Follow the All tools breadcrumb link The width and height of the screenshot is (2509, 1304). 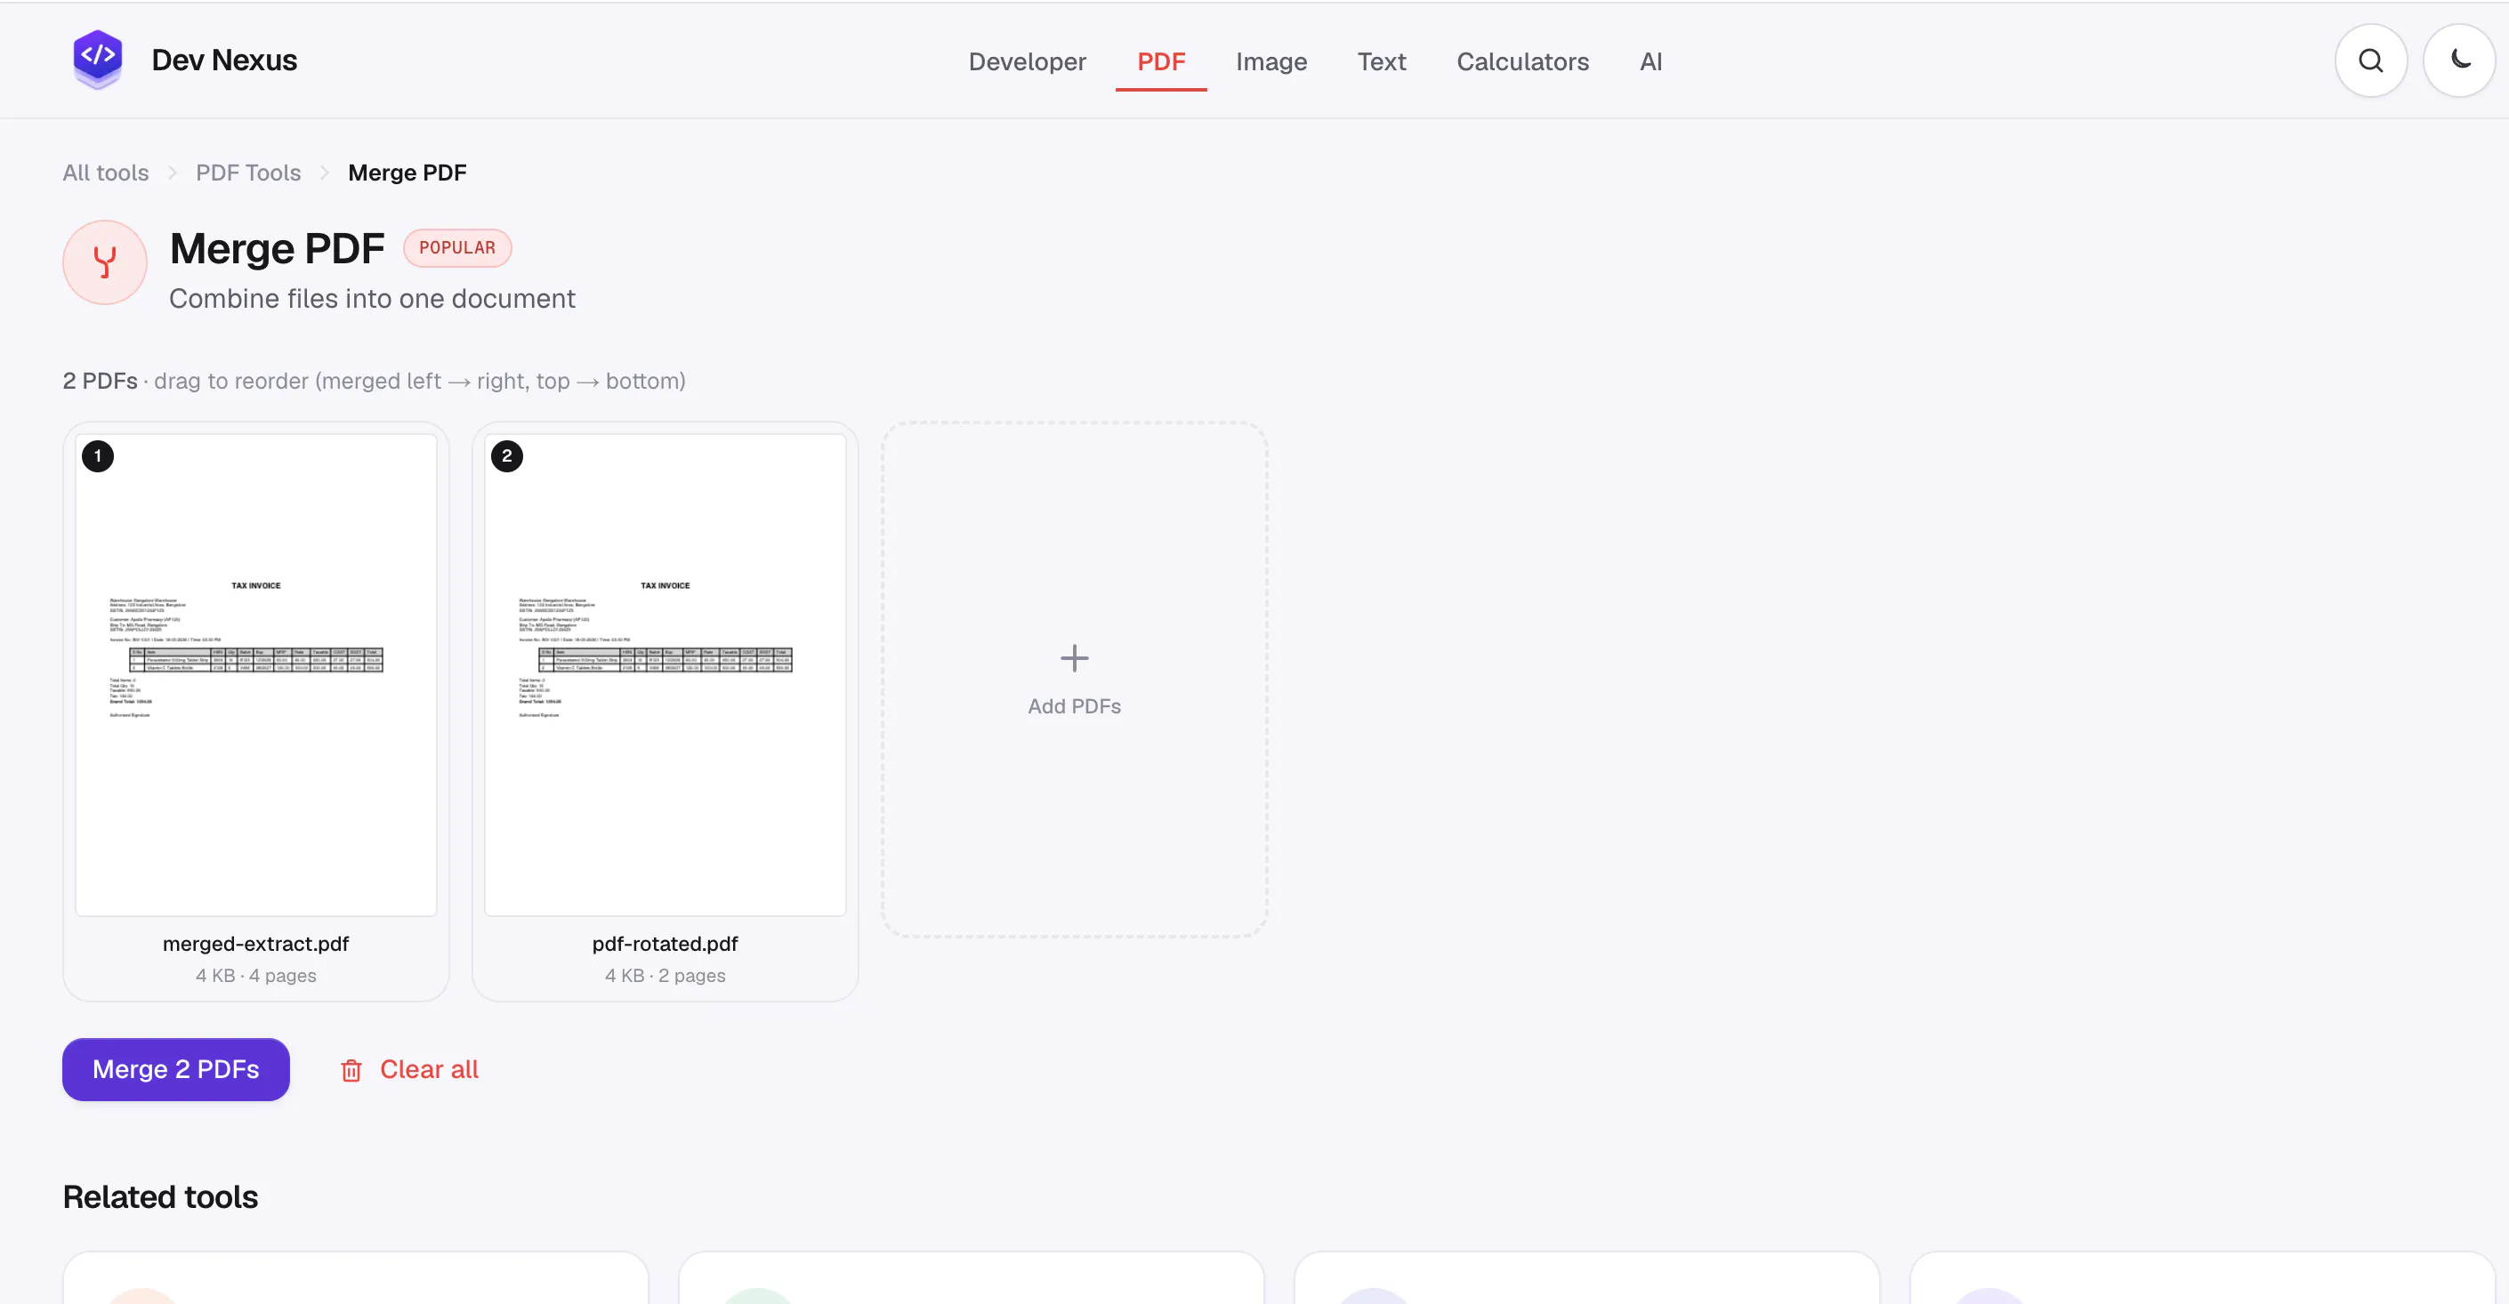tap(105, 173)
